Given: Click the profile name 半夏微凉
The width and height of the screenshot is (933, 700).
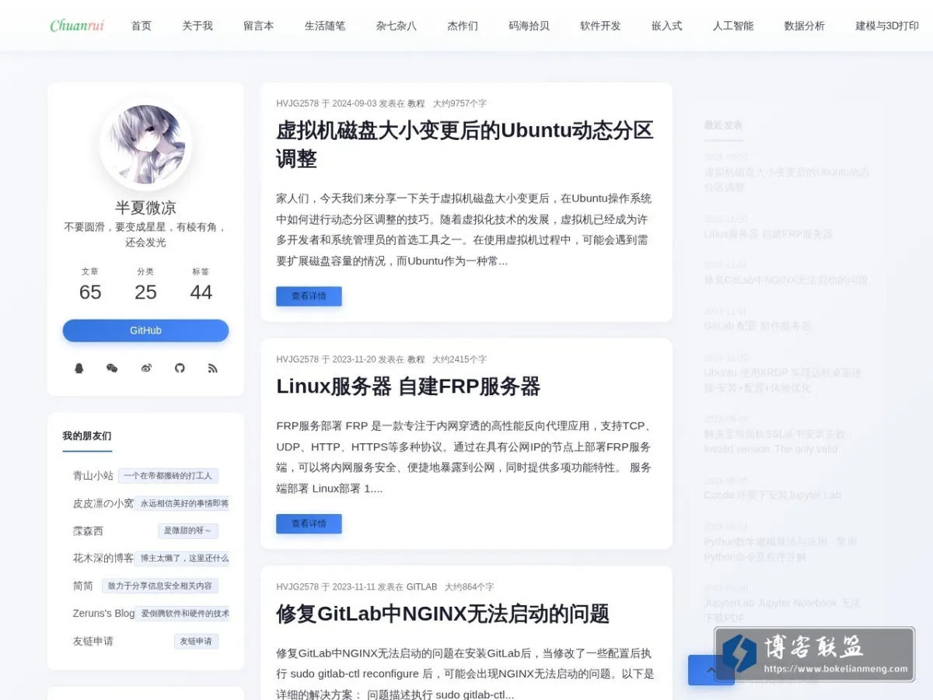Looking at the screenshot, I should tap(146, 208).
